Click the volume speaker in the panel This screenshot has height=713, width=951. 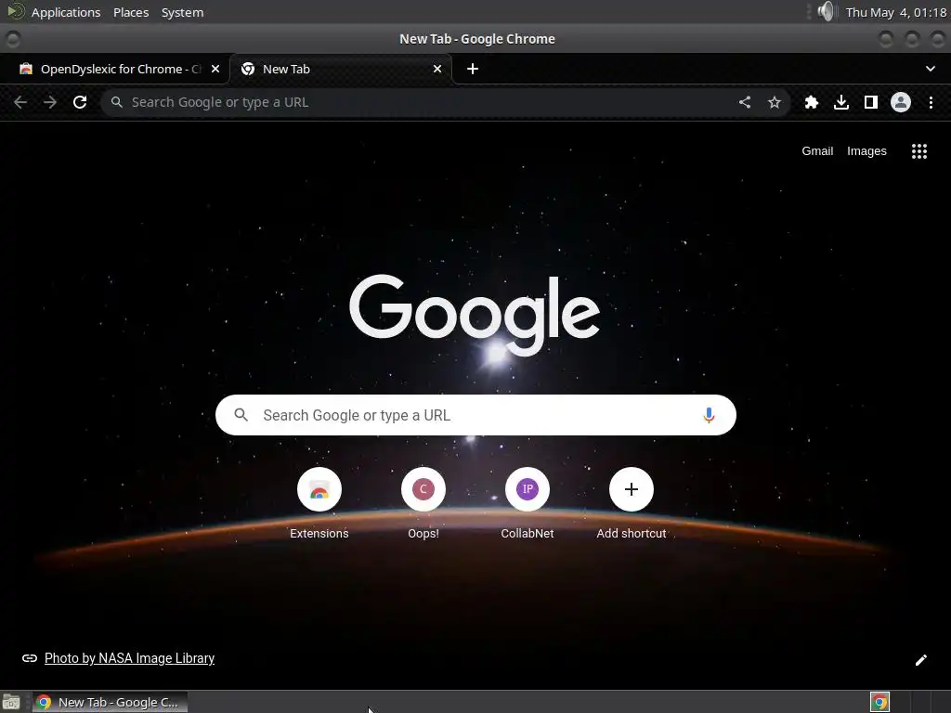pos(826,11)
